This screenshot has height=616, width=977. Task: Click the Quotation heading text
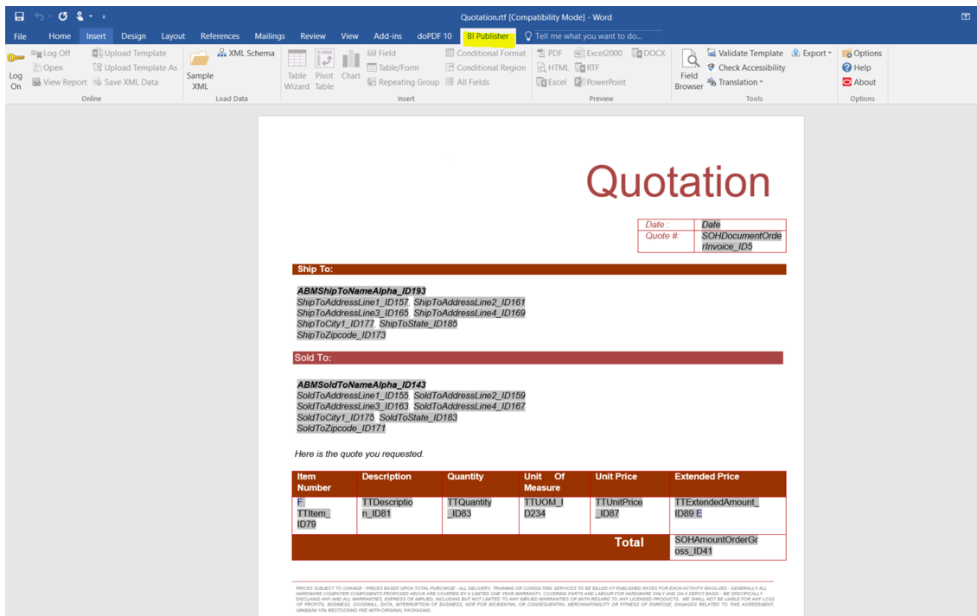(678, 182)
